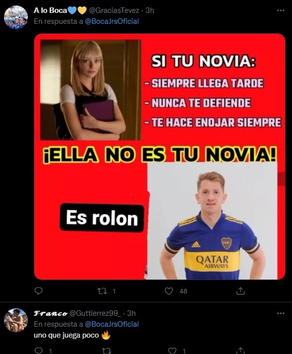Reply to Franco's tweet
The width and height of the screenshot is (292, 354).
[38, 351]
